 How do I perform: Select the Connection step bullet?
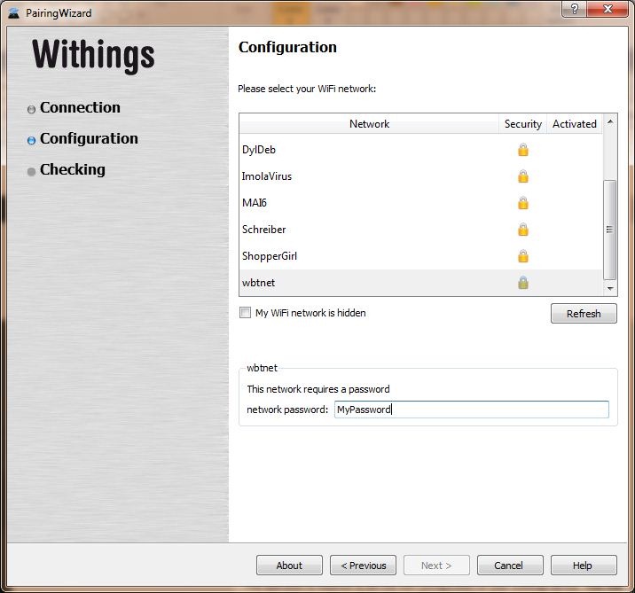(x=31, y=109)
